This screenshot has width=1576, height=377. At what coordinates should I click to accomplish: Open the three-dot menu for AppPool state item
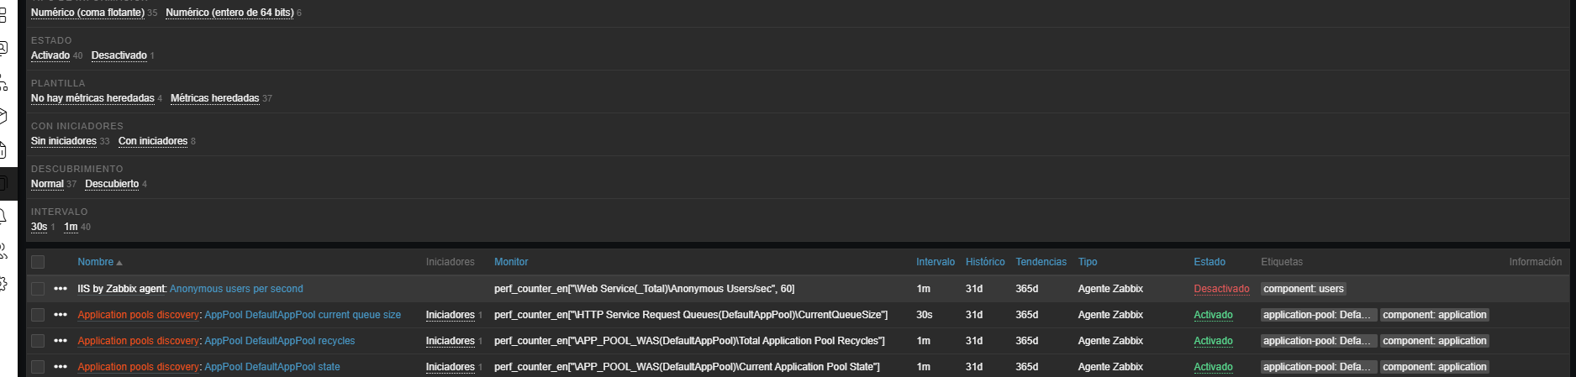pyautogui.click(x=60, y=367)
